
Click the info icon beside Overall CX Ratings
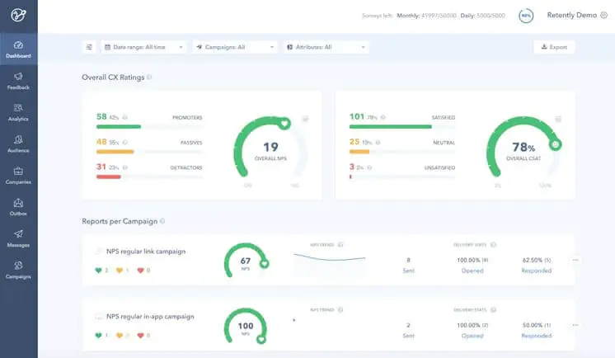[x=149, y=78]
